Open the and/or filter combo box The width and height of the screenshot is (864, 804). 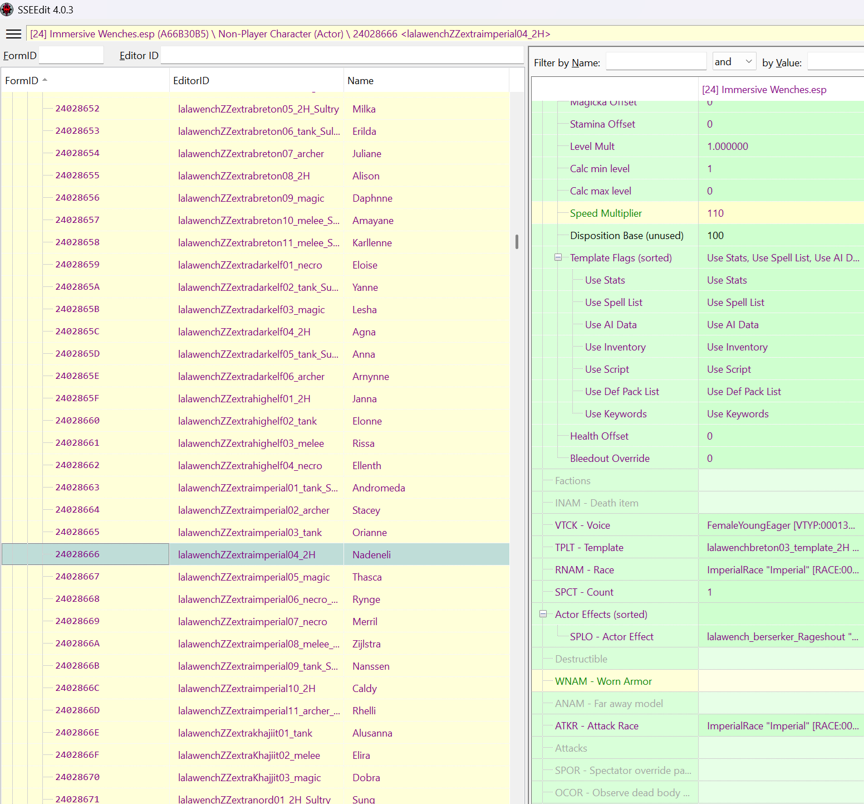tap(734, 62)
